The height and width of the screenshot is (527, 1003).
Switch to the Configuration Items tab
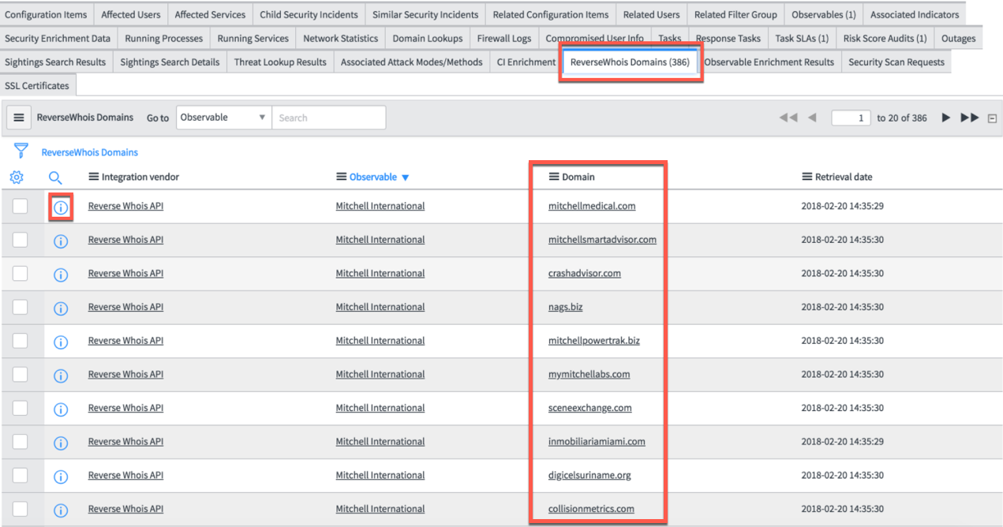pyautogui.click(x=46, y=14)
